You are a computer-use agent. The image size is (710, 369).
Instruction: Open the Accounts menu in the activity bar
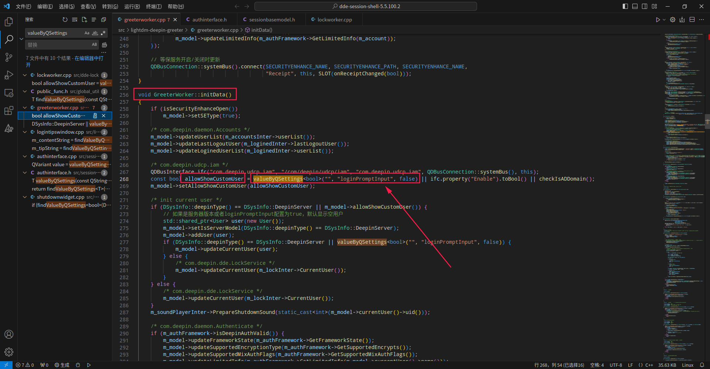click(x=9, y=334)
